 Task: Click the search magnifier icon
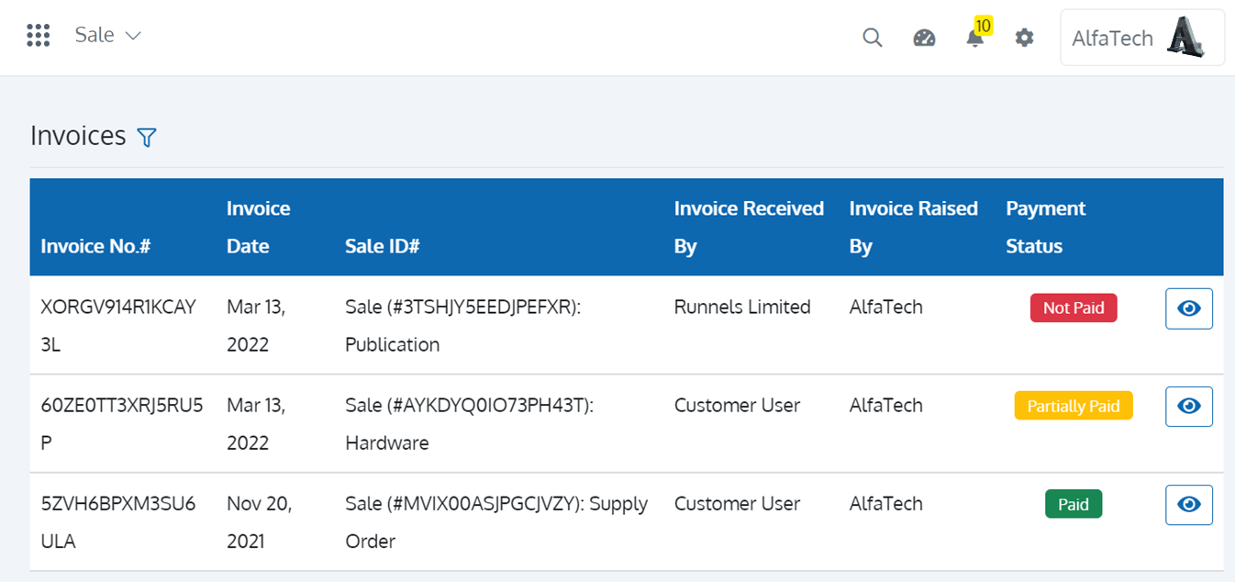pyautogui.click(x=873, y=38)
